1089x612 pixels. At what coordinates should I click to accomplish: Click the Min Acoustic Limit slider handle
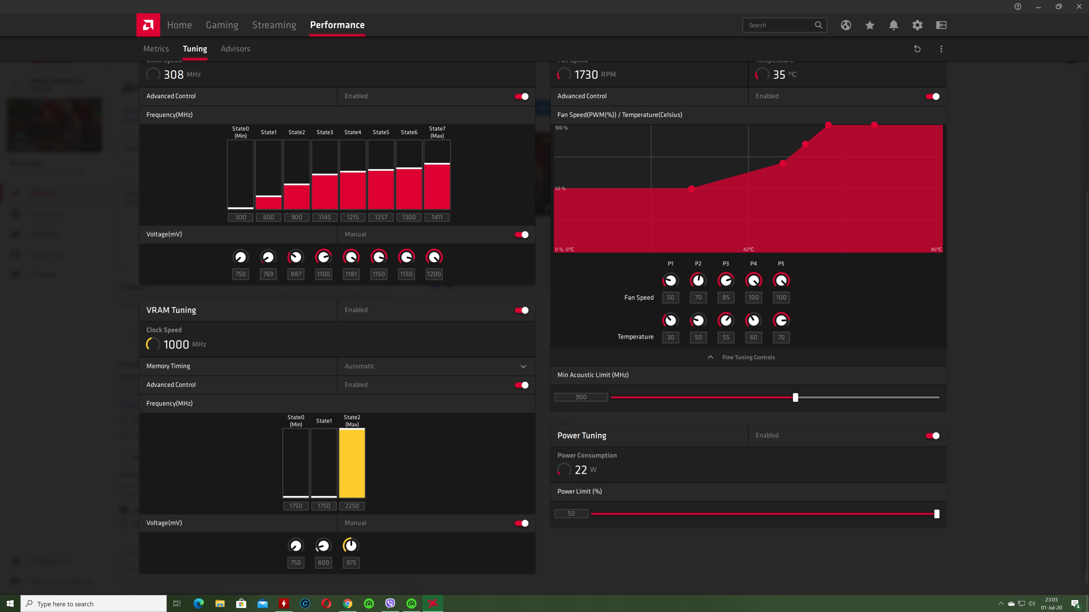click(x=795, y=398)
